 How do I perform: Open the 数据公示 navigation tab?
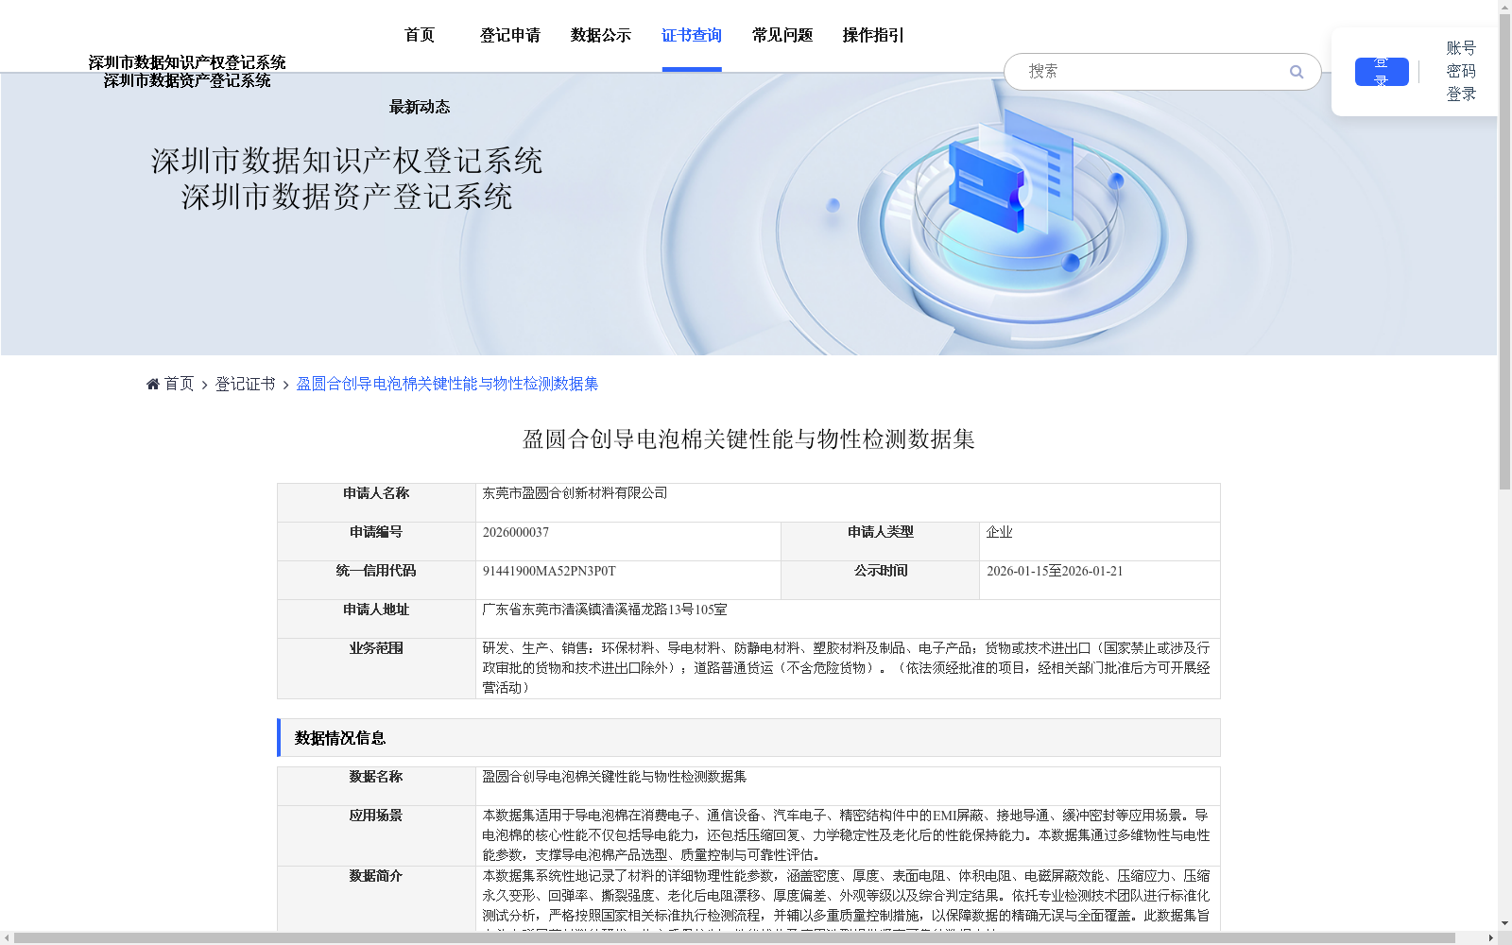601,35
